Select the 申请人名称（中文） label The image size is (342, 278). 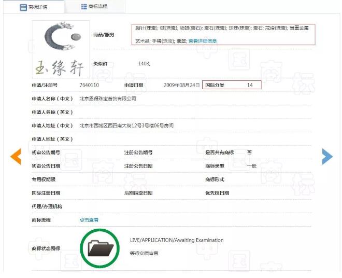[x=52, y=99]
